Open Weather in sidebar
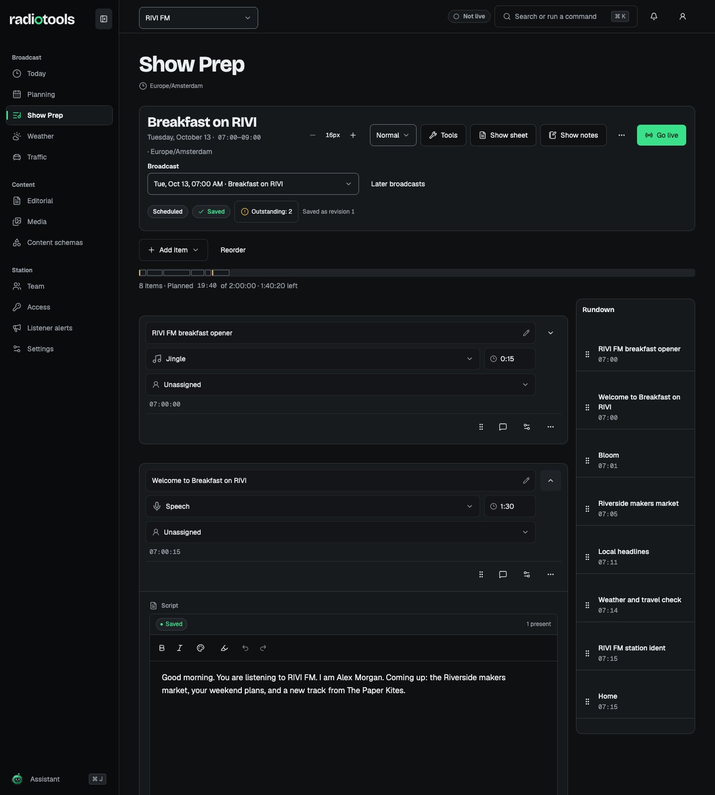 [x=59, y=136]
